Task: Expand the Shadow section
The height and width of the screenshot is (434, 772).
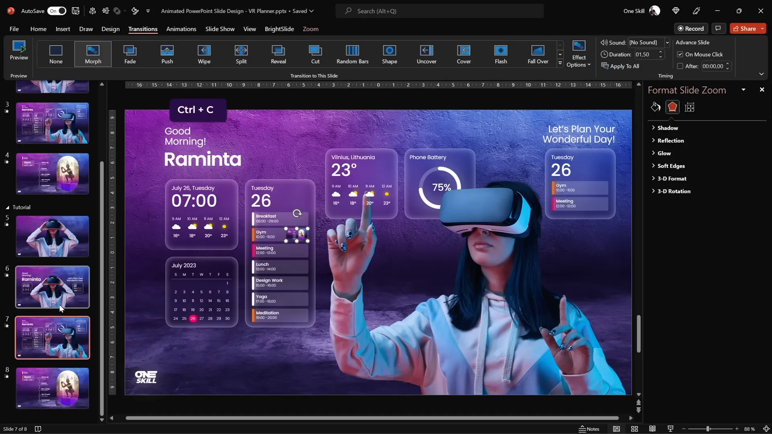Action: (x=667, y=128)
